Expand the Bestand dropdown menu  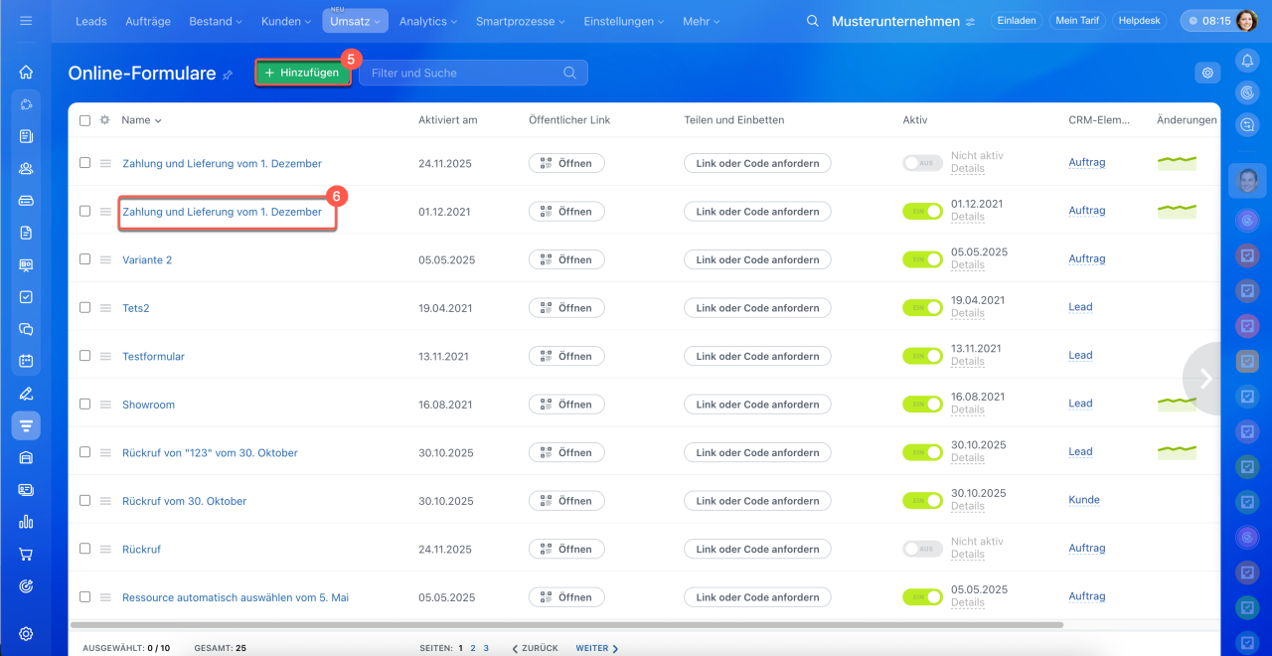[x=216, y=21]
